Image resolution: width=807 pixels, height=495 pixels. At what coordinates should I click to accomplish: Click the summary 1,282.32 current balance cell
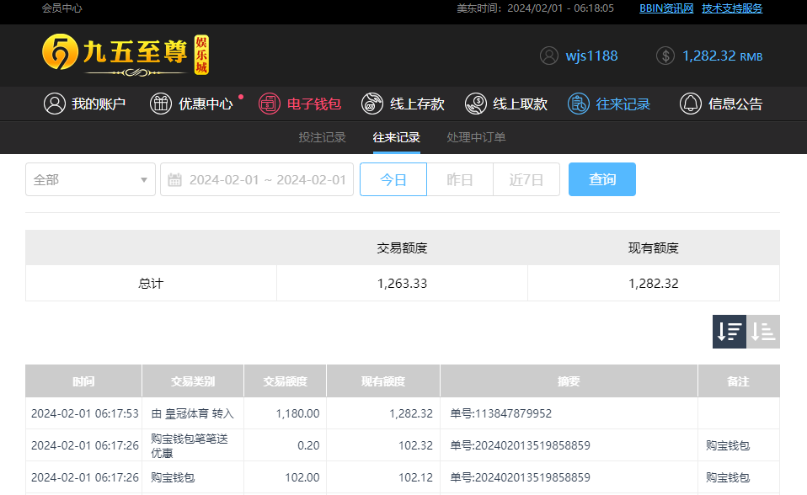pyautogui.click(x=654, y=284)
